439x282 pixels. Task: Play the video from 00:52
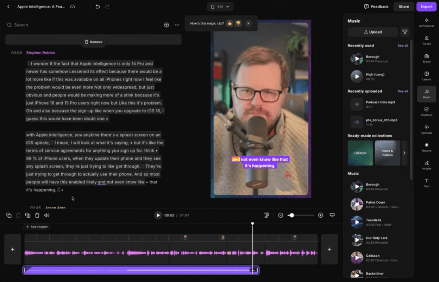point(158,215)
